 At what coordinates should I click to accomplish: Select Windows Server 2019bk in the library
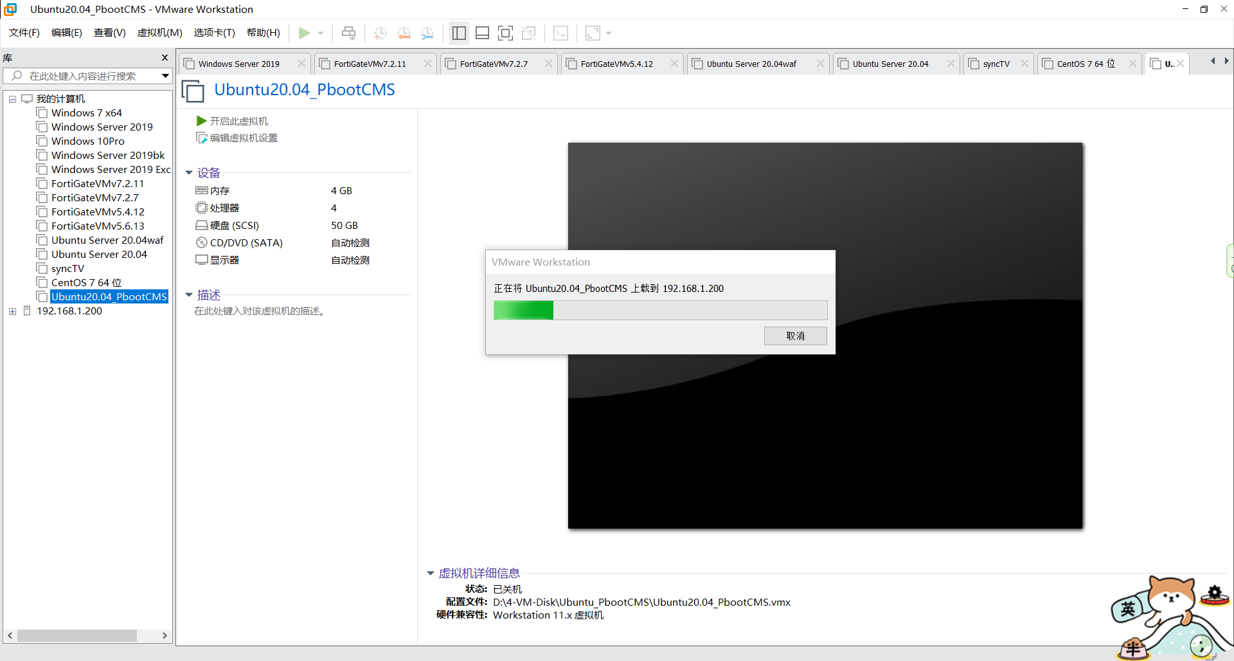pyautogui.click(x=107, y=156)
